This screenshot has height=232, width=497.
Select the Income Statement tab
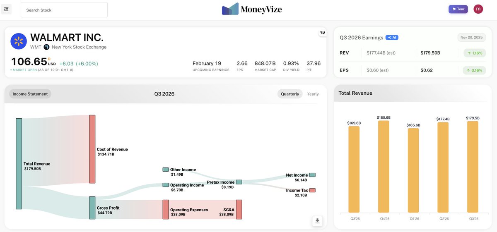coord(30,94)
